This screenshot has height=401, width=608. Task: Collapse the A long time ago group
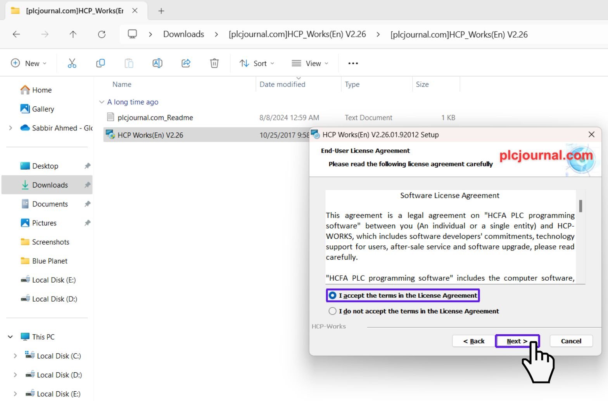(102, 102)
